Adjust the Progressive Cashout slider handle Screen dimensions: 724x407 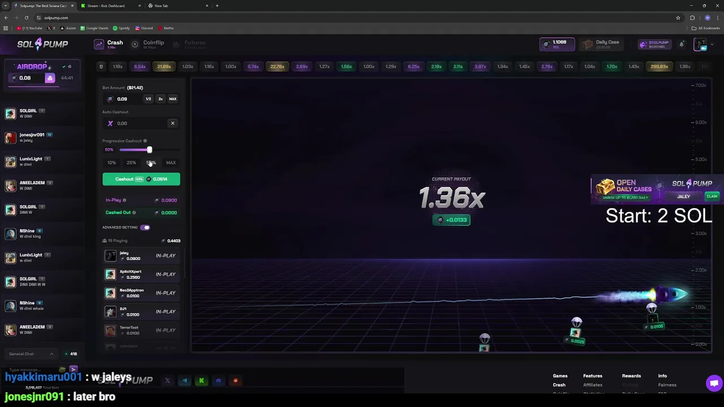coord(149,150)
